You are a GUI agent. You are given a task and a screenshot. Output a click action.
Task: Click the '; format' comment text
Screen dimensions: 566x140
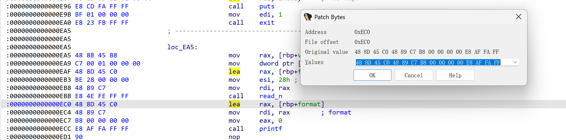click(336, 112)
